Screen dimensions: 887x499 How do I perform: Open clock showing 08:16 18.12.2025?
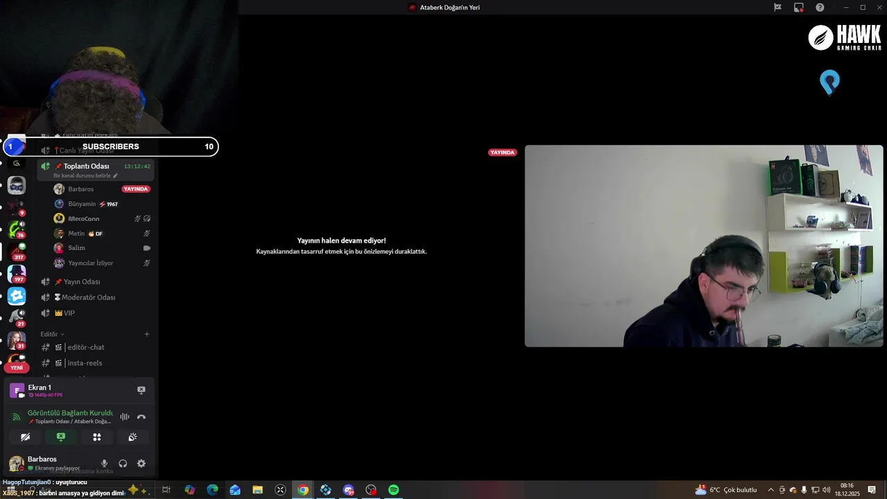pos(847,490)
